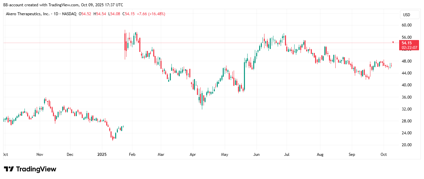Image resolution: width=424 pixels, height=179 pixels.
Task: Open the USD currency selector
Action: (x=406, y=15)
